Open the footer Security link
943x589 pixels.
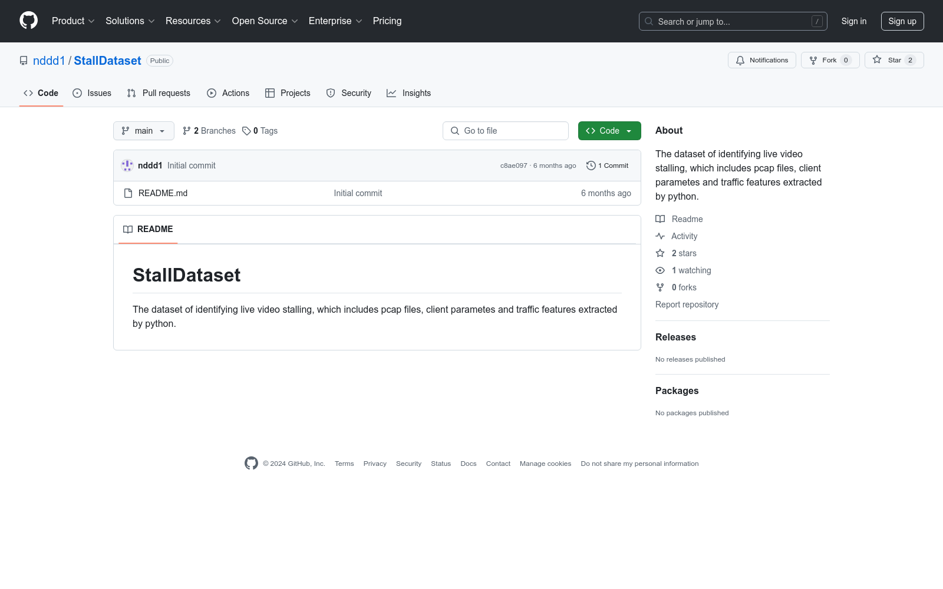408,464
